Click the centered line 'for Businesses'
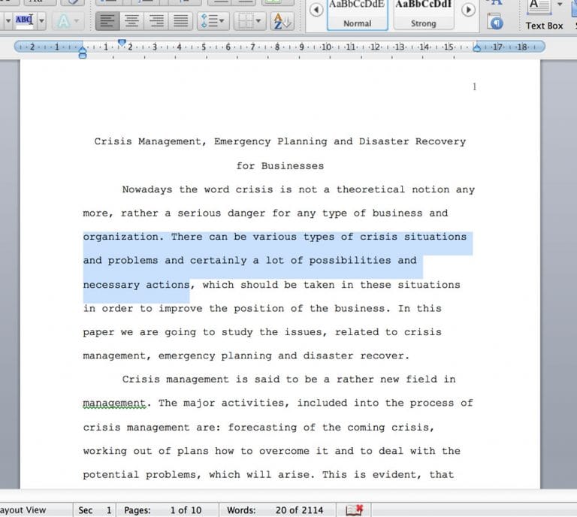 click(280, 166)
